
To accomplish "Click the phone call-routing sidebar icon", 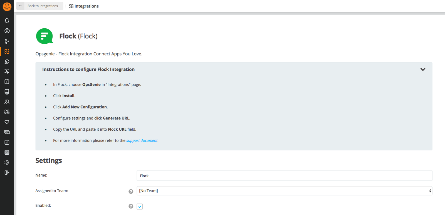I will click(x=7, y=41).
